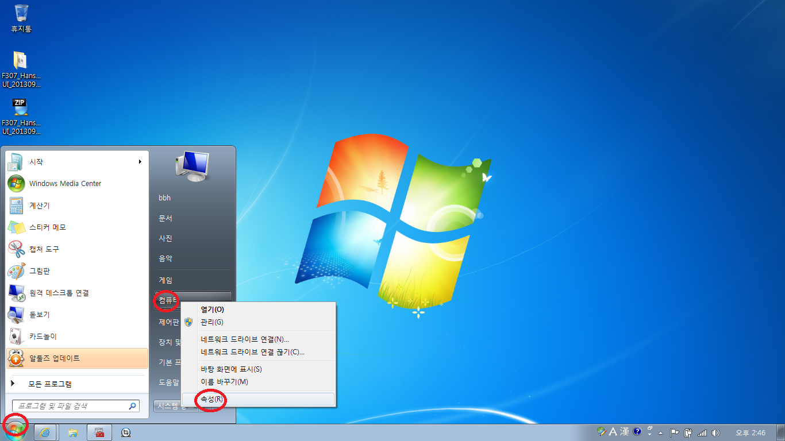
Task: Expand 모든 프로그램 all programs list
Action: (78, 384)
